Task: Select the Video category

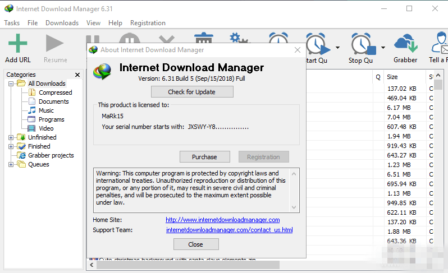Action: click(x=46, y=128)
